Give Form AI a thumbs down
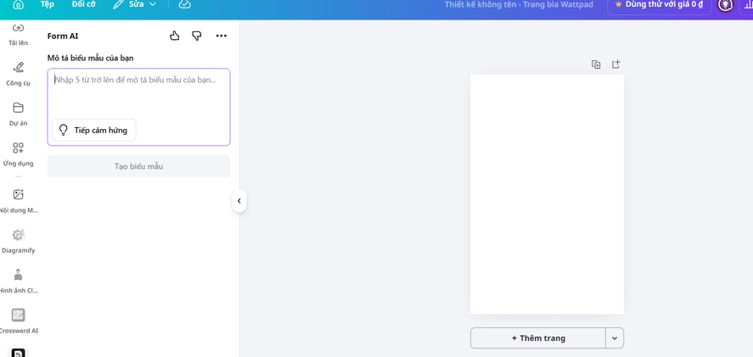 click(196, 36)
